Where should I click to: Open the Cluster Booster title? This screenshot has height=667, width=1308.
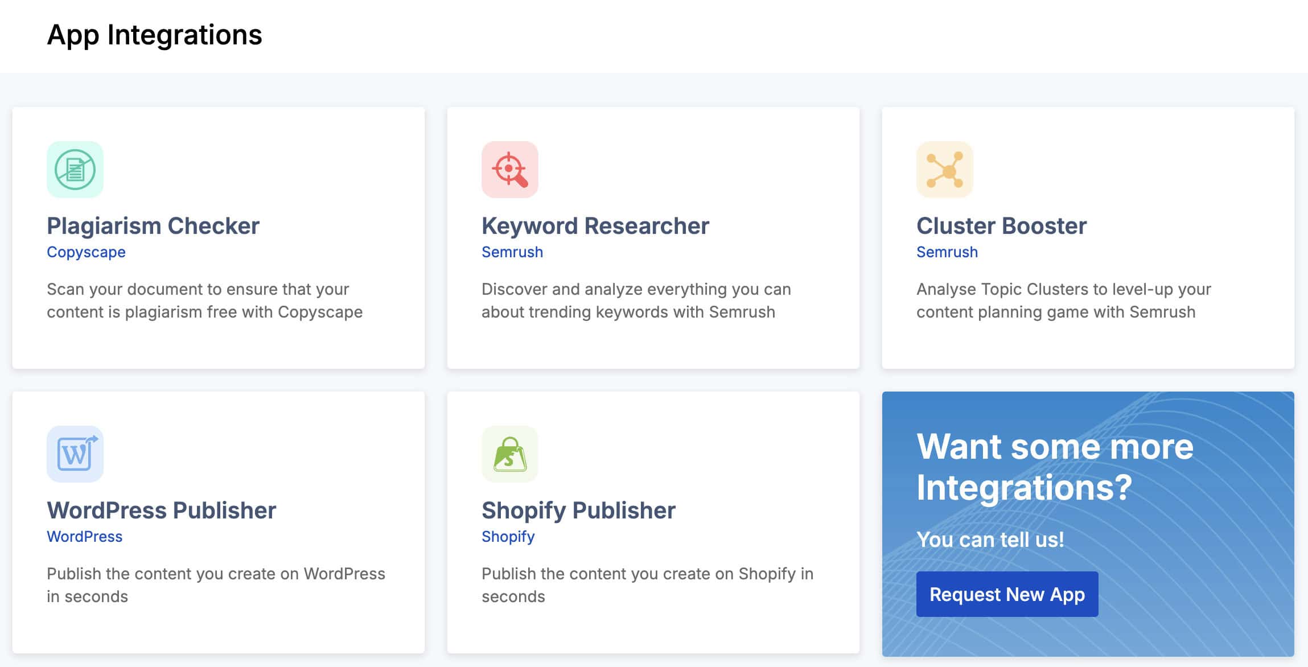coord(1001,226)
